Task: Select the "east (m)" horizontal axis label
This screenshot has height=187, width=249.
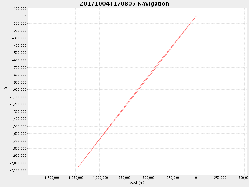Action: tap(137, 183)
